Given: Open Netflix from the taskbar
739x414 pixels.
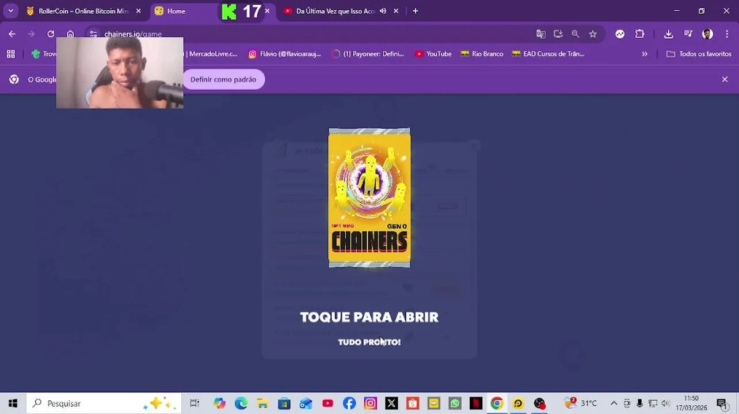Looking at the screenshot, I should pyautogui.click(x=476, y=403).
